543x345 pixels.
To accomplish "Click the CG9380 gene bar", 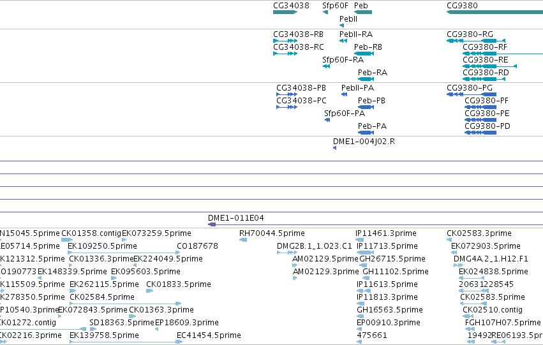I will point(495,12).
